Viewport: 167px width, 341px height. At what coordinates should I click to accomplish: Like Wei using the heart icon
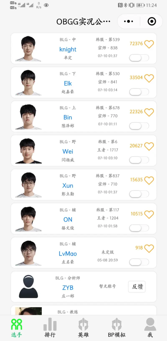click(149, 146)
